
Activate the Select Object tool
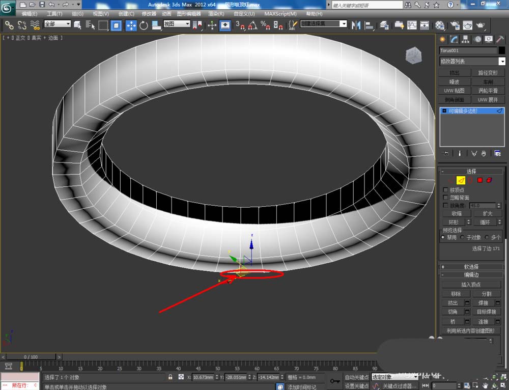[77, 25]
